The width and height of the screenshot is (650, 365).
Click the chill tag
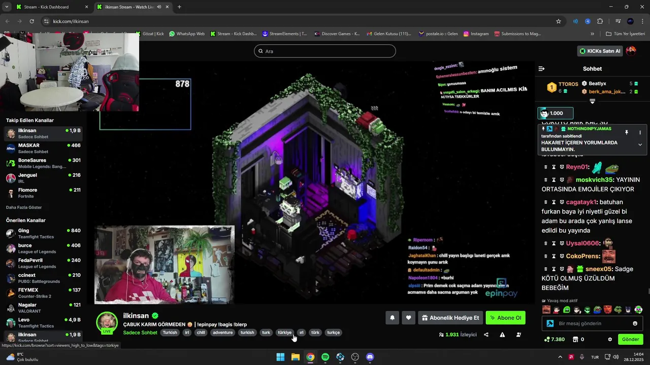(x=201, y=333)
